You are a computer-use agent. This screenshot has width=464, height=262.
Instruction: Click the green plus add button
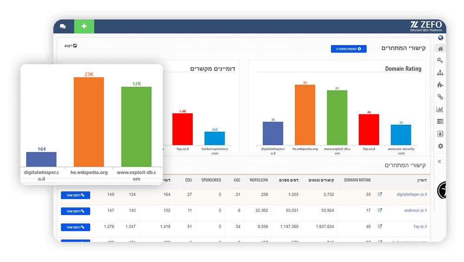pos(84,26)
